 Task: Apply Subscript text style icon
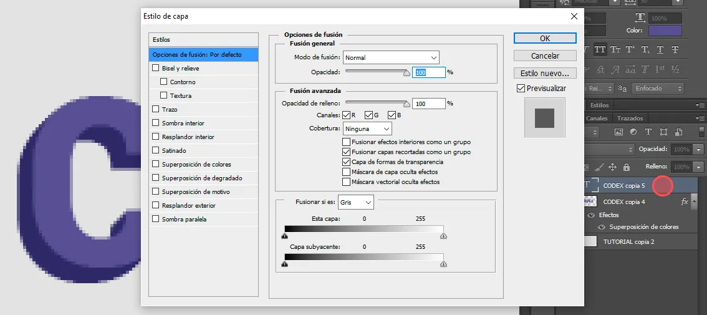645,50
